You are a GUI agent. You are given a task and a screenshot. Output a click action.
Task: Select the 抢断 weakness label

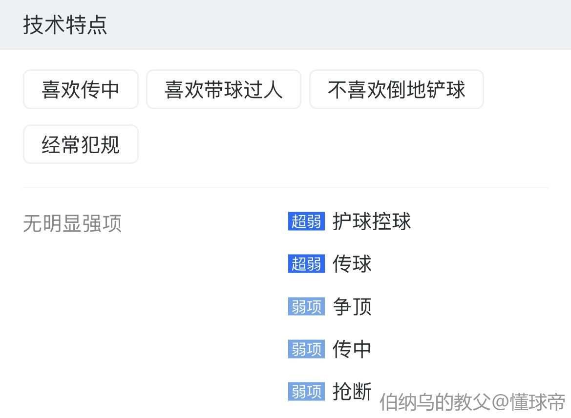pyautogui.click(x=352, y=391)
